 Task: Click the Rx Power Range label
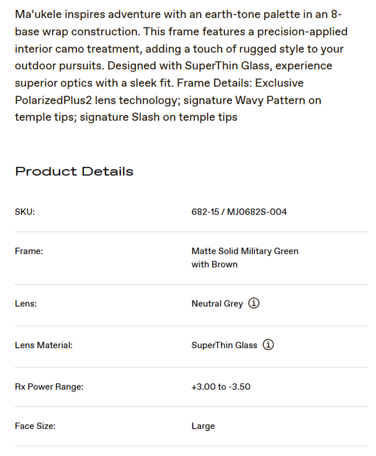[x=49, y=387]
